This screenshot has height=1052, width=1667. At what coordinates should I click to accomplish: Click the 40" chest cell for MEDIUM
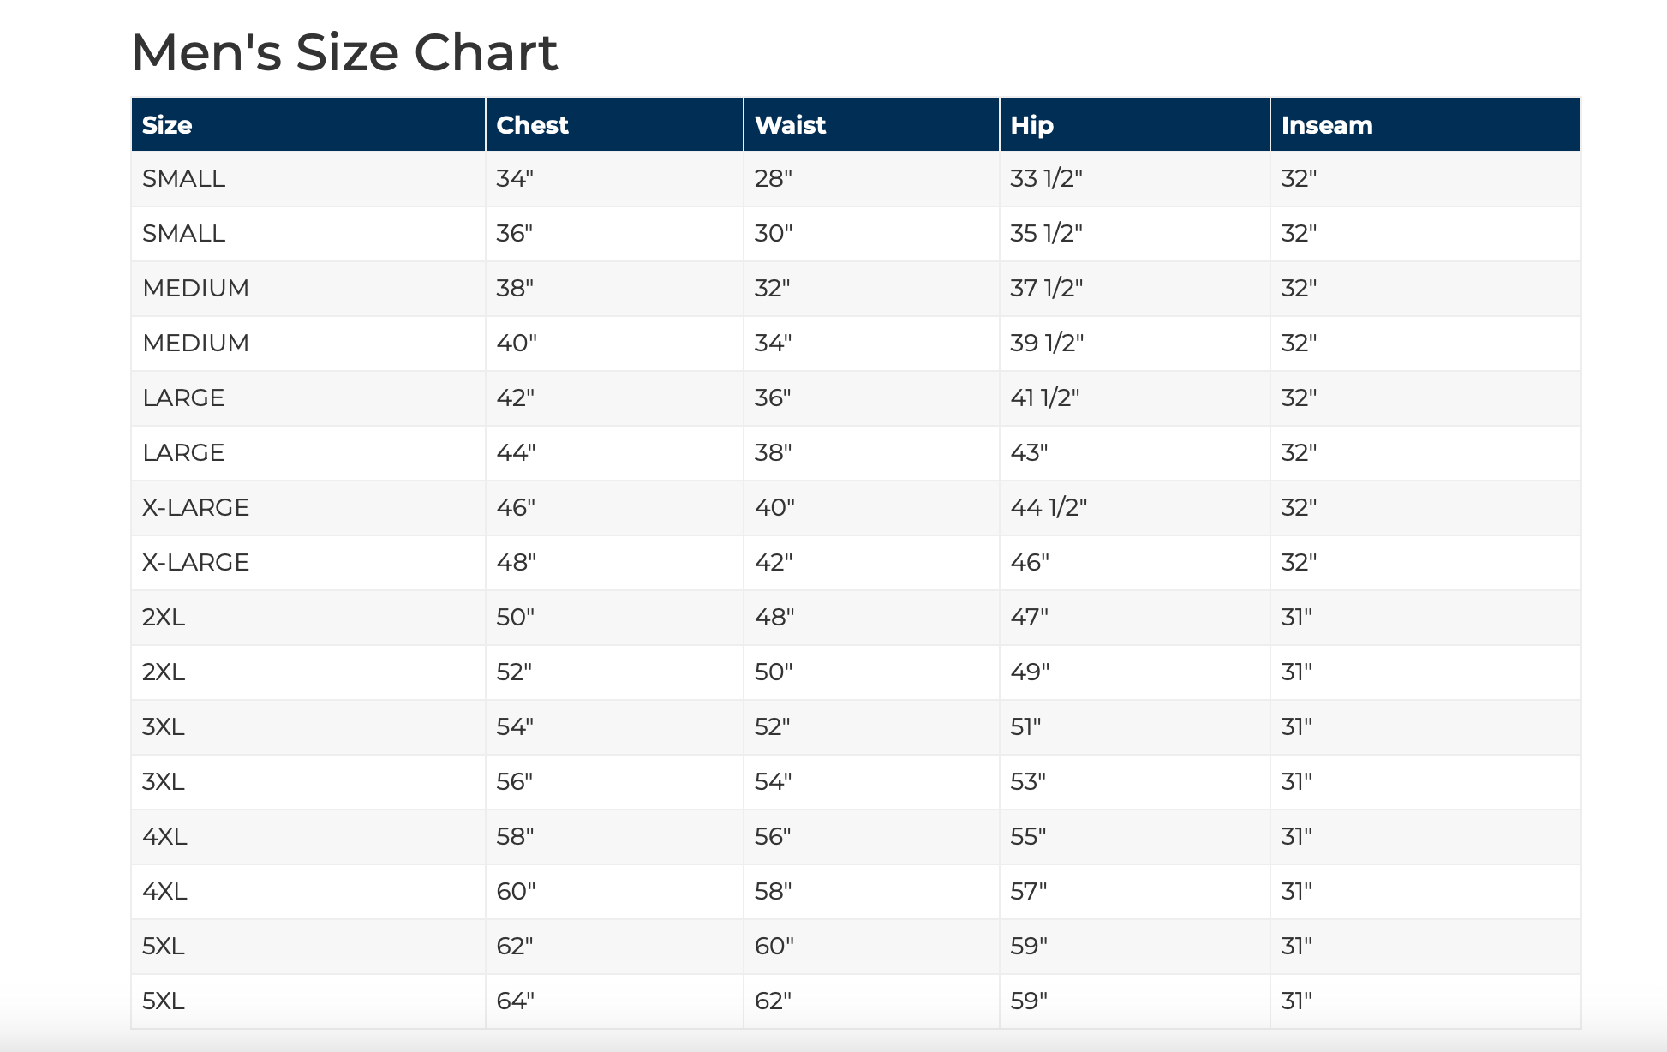coord(517,344)
